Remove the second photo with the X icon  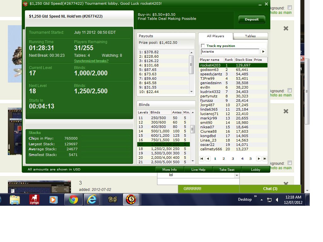286,111
